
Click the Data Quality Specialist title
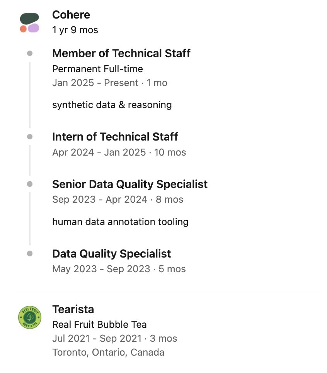coord(111,254)
